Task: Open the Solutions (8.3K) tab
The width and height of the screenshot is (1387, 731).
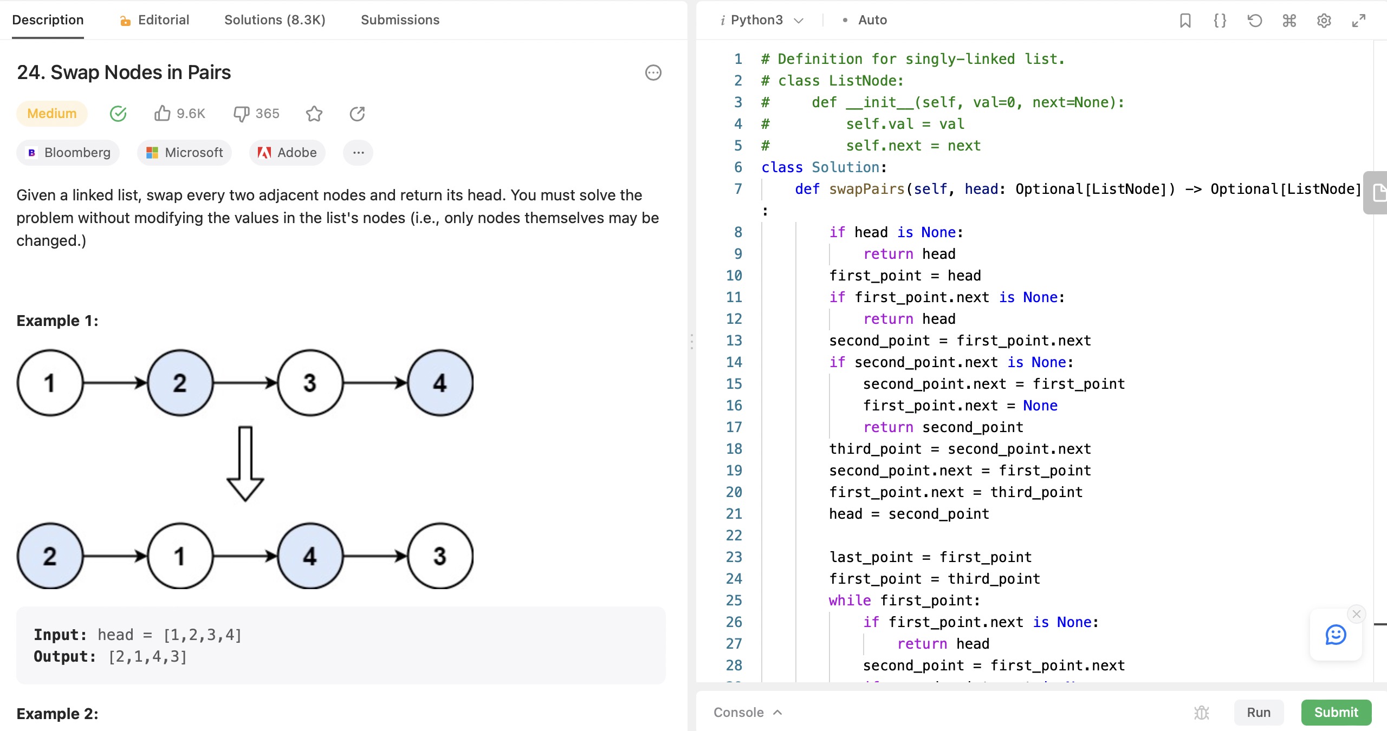Action: pyautogui.click(x=275, y=21)
